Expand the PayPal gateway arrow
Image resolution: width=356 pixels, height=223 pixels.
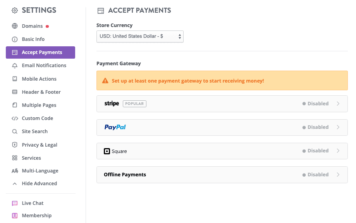click(338, 127)
